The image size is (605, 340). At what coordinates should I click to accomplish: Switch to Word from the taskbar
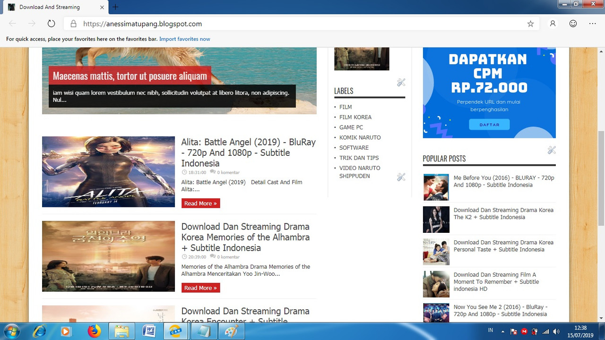point(148,331)
